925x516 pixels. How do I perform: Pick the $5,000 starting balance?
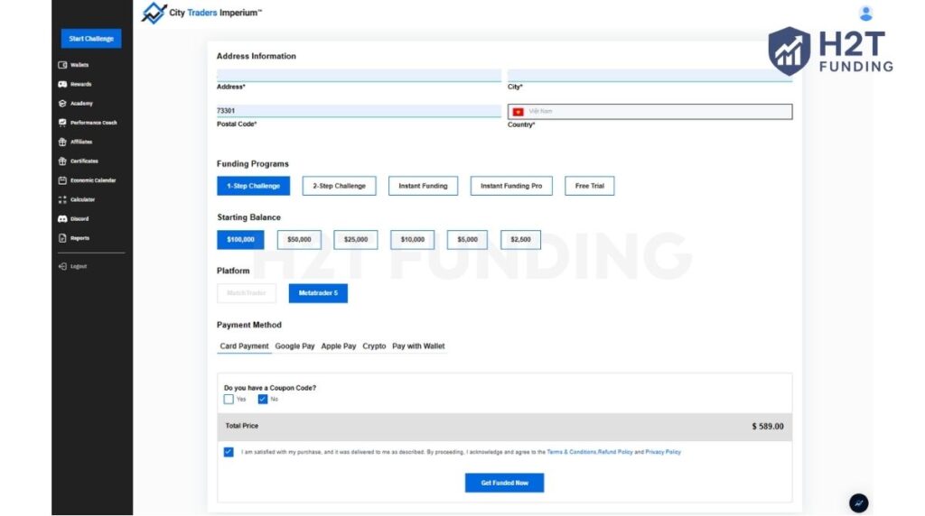467,240
